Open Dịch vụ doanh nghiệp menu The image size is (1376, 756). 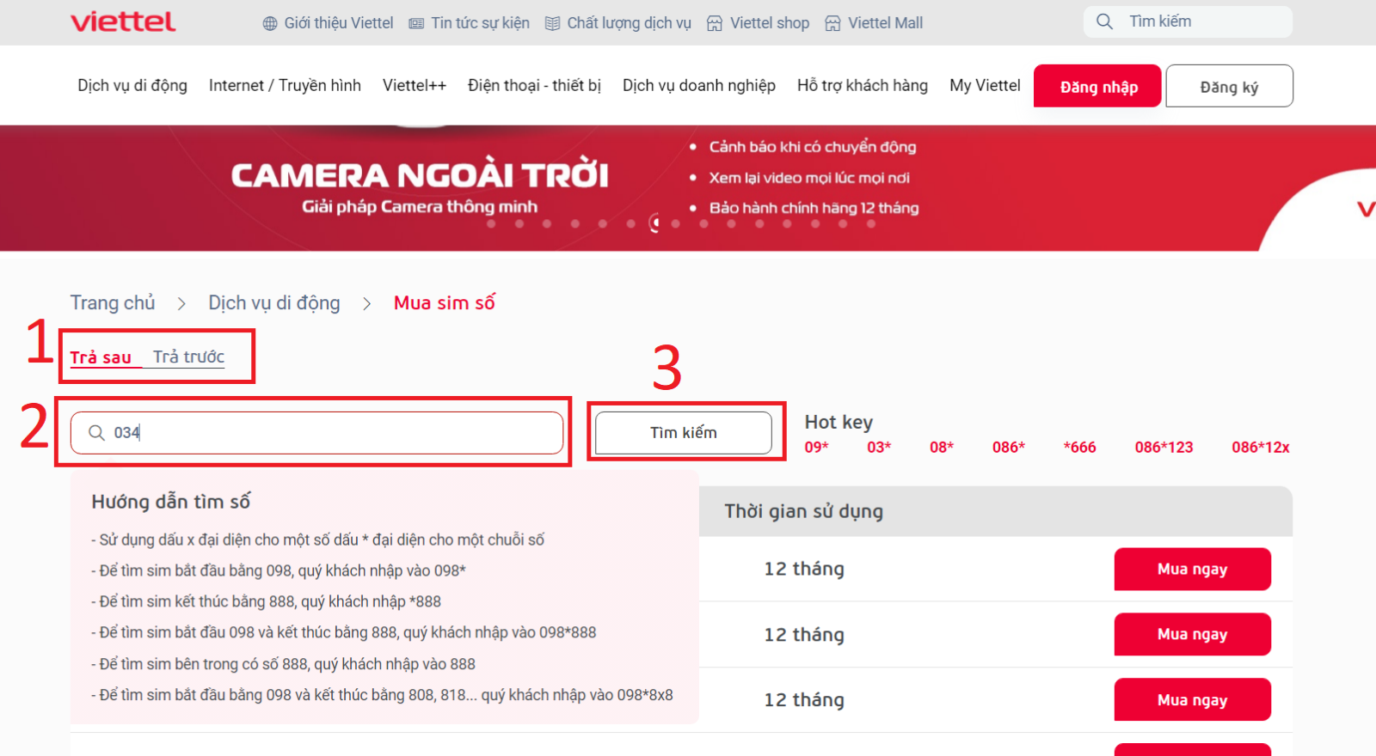click(x=699, y=85)
